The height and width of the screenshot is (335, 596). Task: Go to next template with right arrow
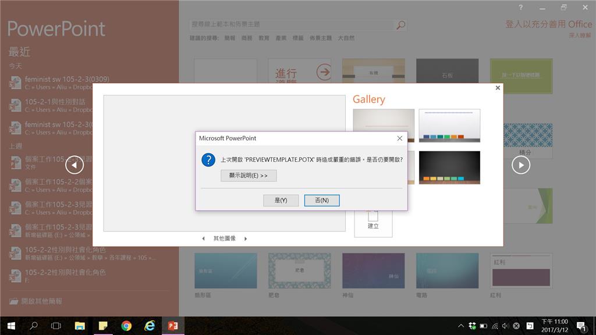[521, 165]
